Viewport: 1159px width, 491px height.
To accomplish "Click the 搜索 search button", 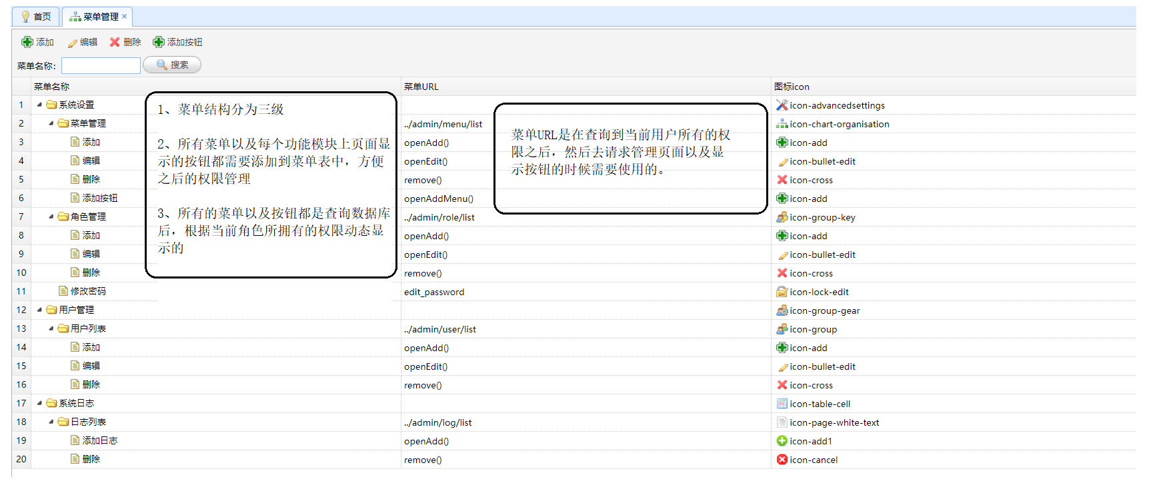I will click(172, 65).
